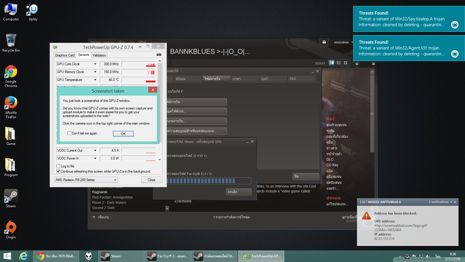Select 'Ragnarok' in the Steam game list

(100, 192)
